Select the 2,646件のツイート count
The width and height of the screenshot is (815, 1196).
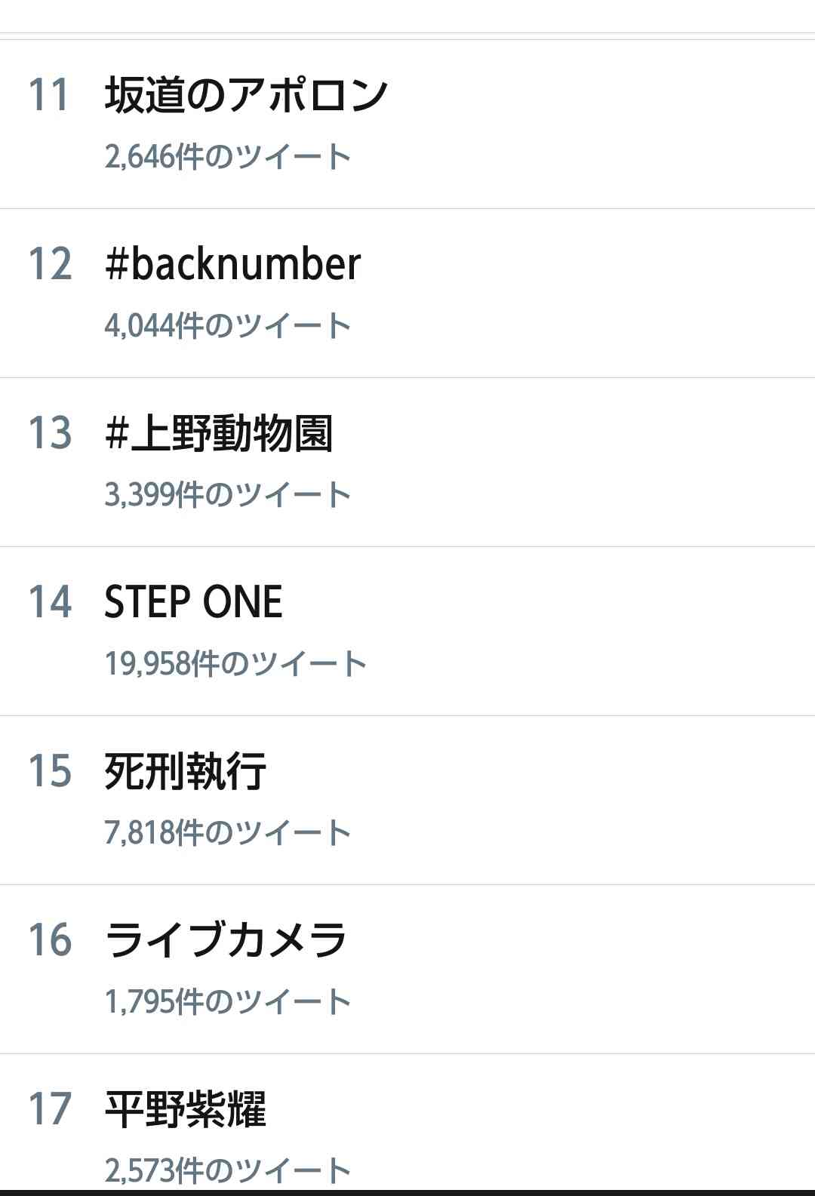(x=228, y=156)
